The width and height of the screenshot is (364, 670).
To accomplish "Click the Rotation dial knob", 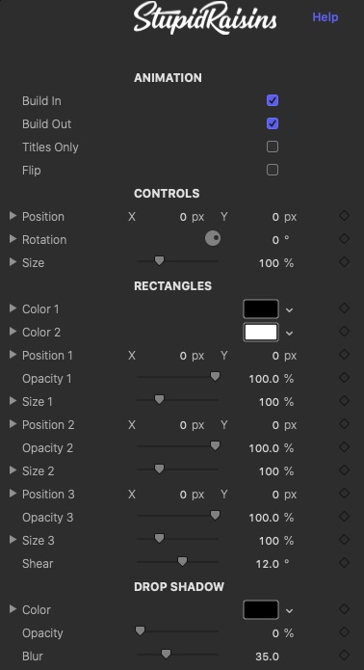I will (x=213, y=238).
